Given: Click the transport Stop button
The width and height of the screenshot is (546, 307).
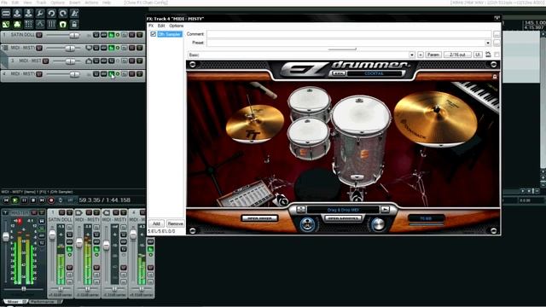Looking at the screenshot, I should (33, 200).
